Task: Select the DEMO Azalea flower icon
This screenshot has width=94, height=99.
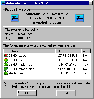Action: pos(6,56)
